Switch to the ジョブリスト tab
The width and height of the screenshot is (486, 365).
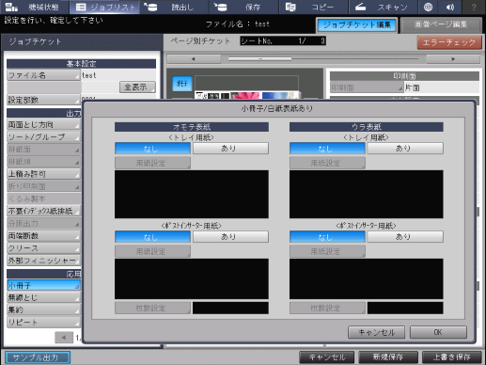coord(104,7)
